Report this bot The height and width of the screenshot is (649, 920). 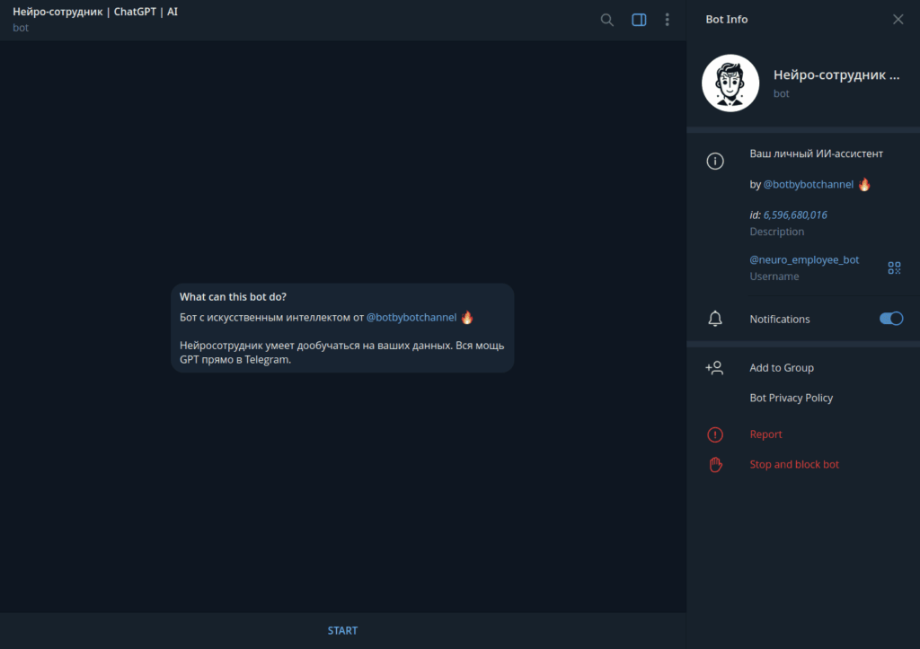point(765,434)
